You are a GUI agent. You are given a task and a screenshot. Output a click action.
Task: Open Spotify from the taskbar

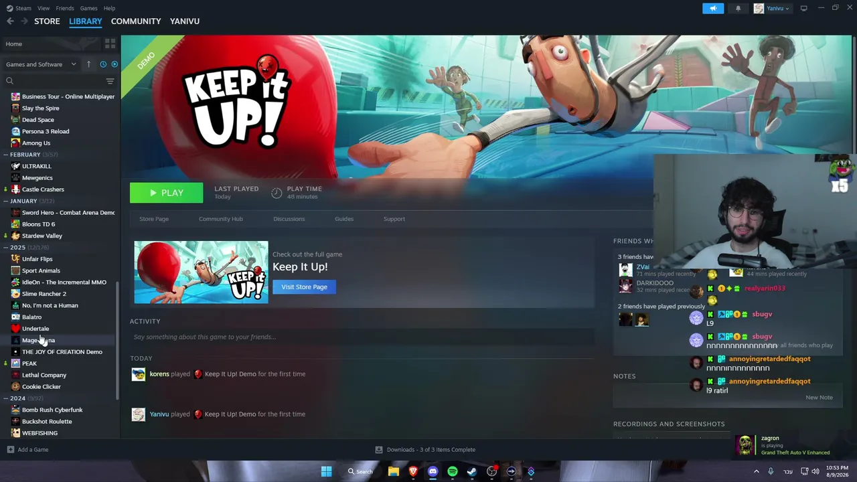pyautogui.click(x=453, y=471)
